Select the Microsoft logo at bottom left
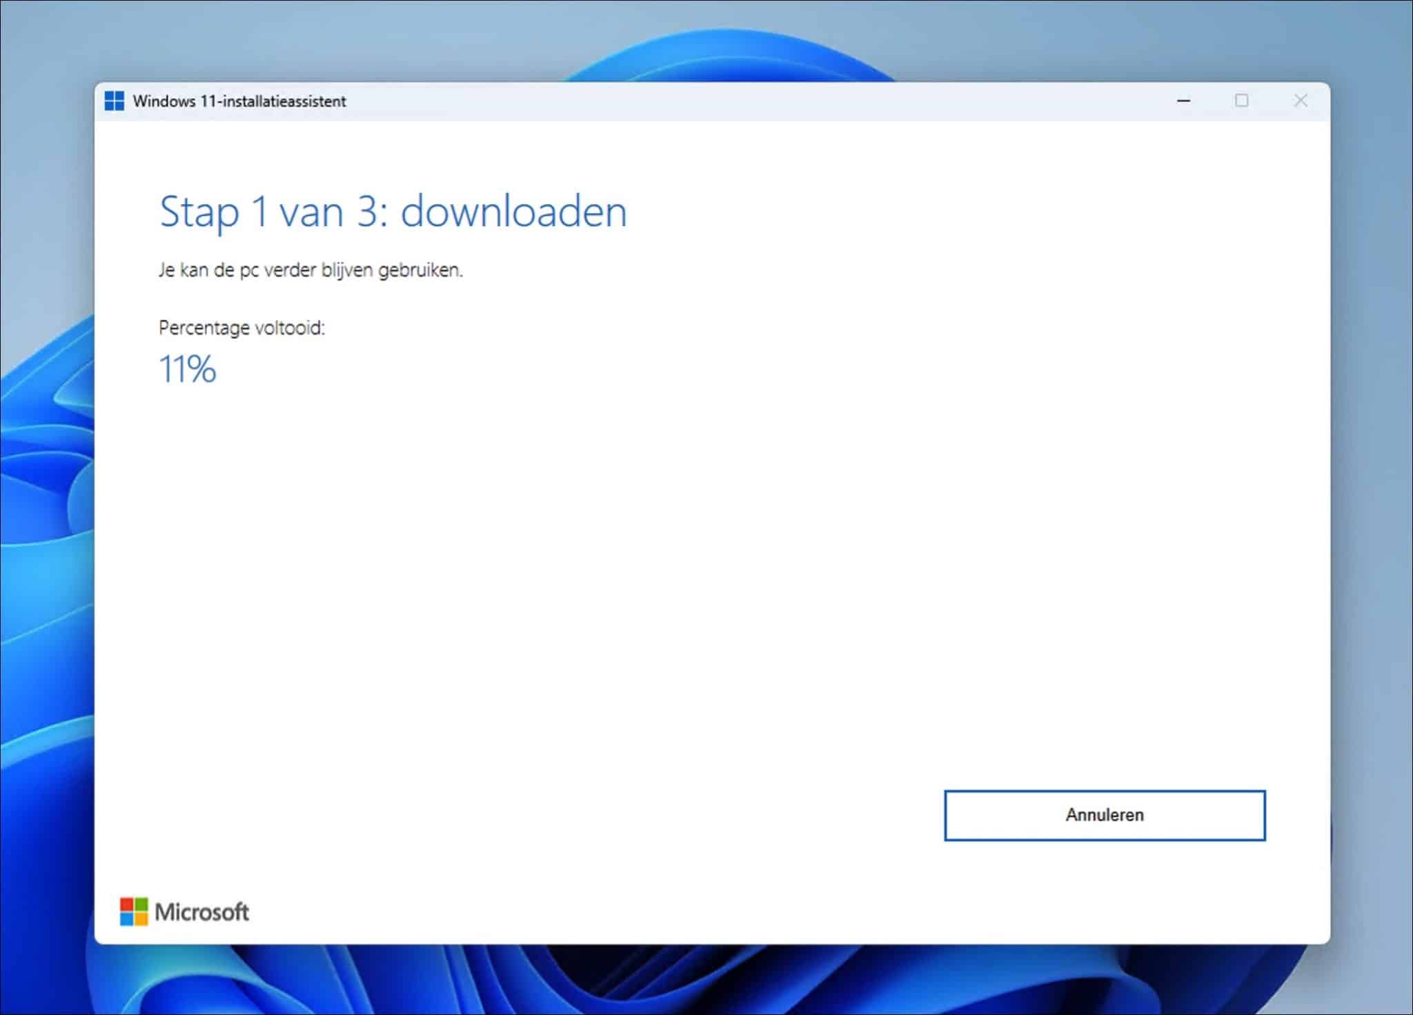This screenshot has height=1015, width=1413. pos(134,912)
